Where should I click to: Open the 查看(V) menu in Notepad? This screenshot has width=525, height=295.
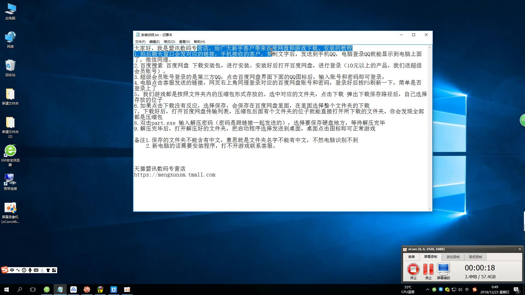coord(184,42)
